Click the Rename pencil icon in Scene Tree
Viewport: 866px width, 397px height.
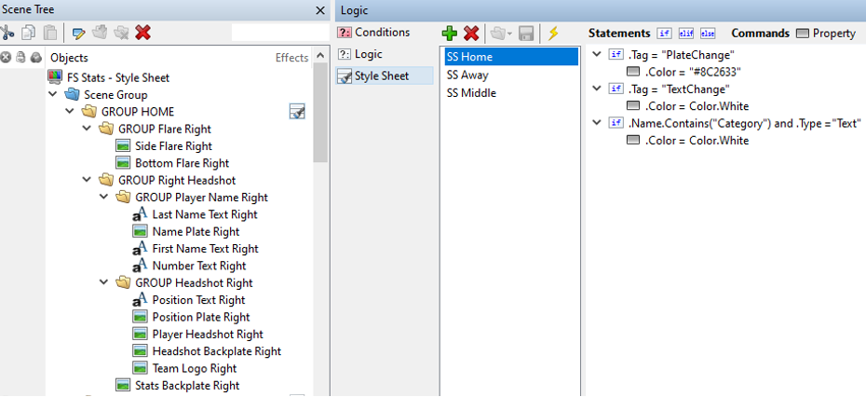tap(79, 33)
